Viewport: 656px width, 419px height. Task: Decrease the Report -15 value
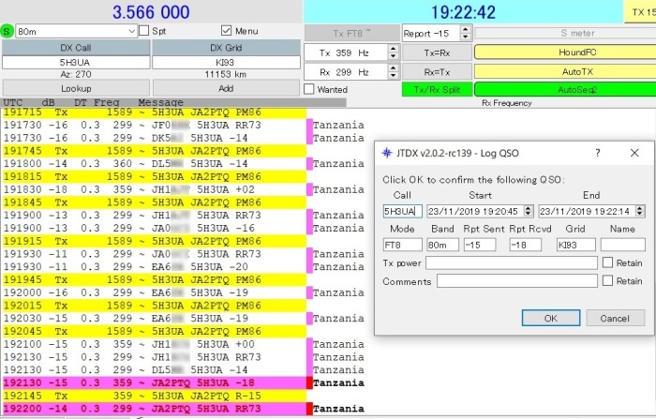465,37
